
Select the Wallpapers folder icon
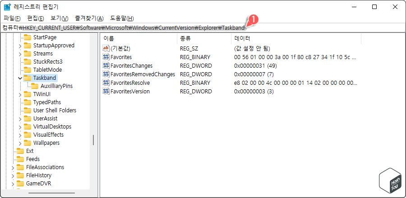[28, 143]
